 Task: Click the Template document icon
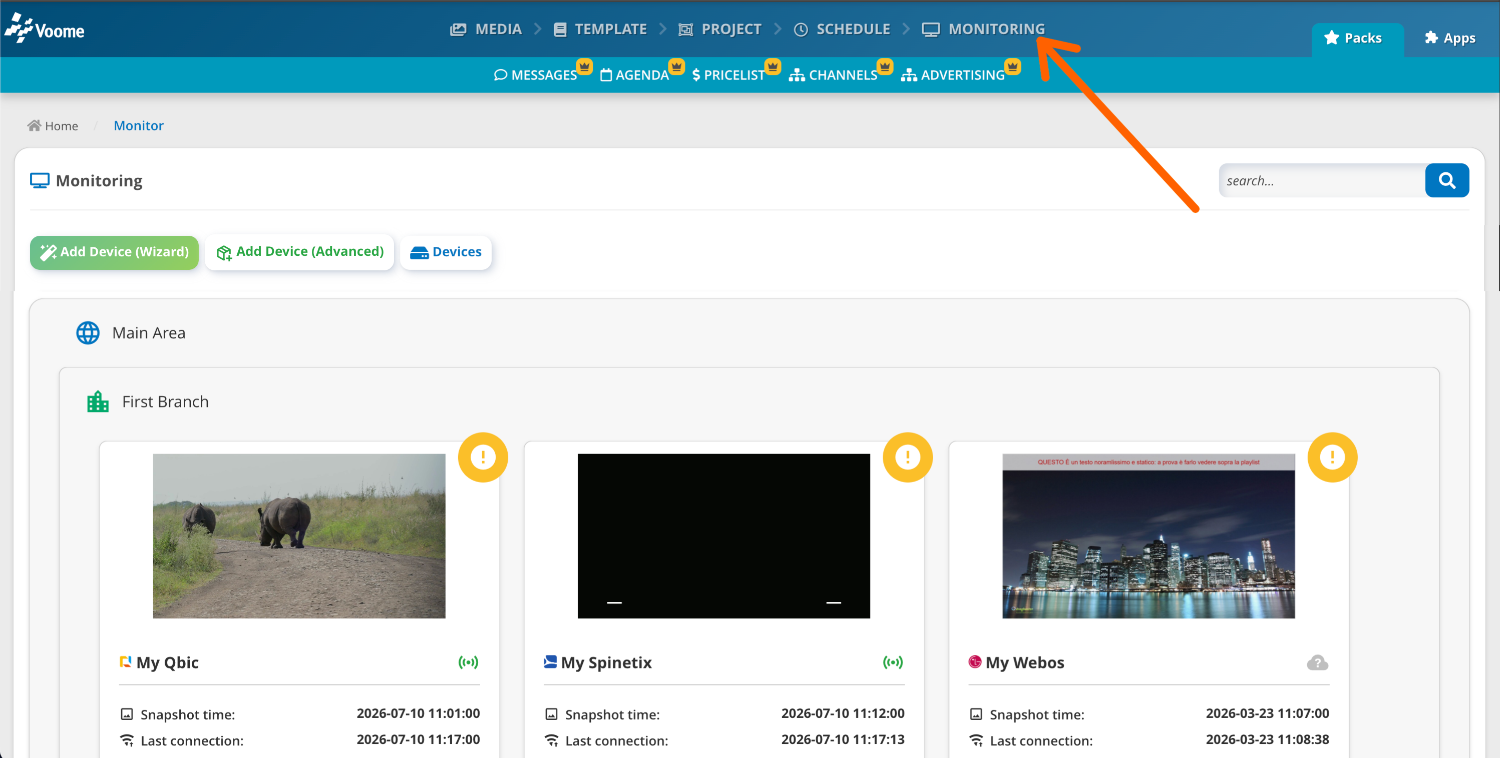pos(560,30)
